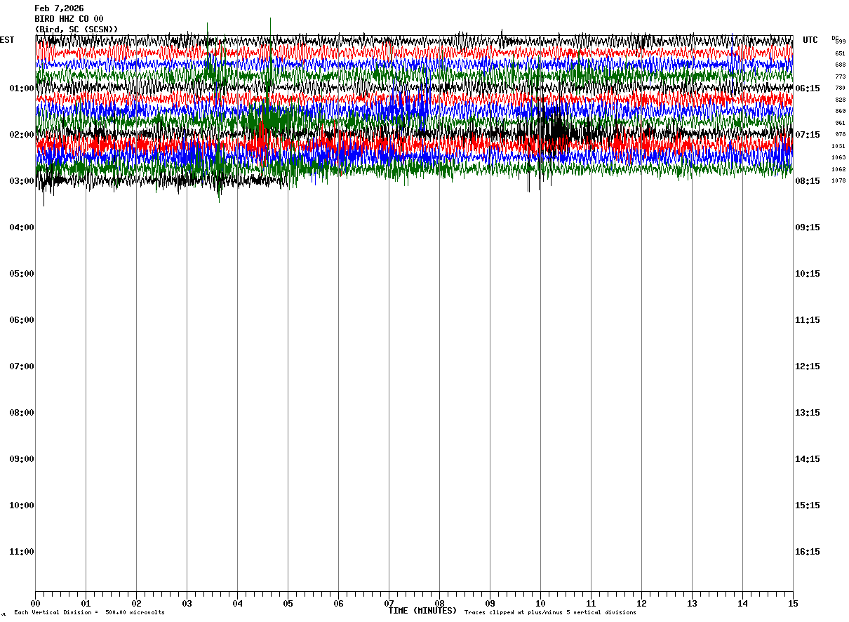
Task: Click minute tick label 13 on time axis
Action: (692, 604)
